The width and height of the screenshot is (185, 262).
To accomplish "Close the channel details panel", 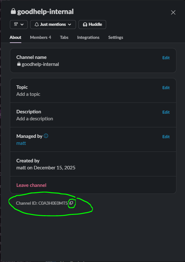I will coord(173,12).
